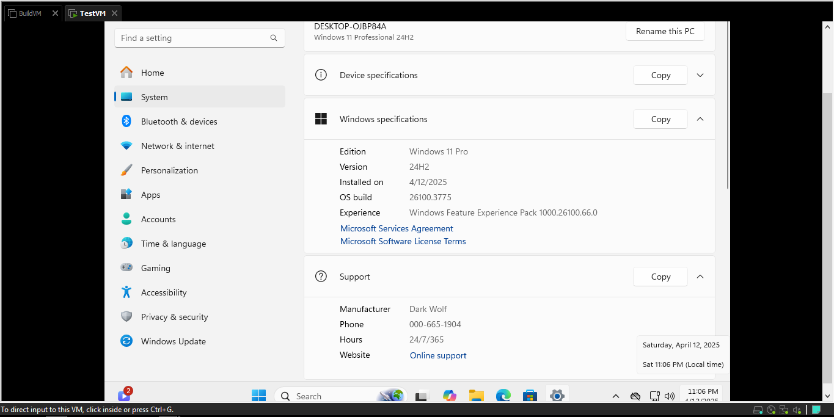Click the Privacy & security shield icon

(126, 317)
